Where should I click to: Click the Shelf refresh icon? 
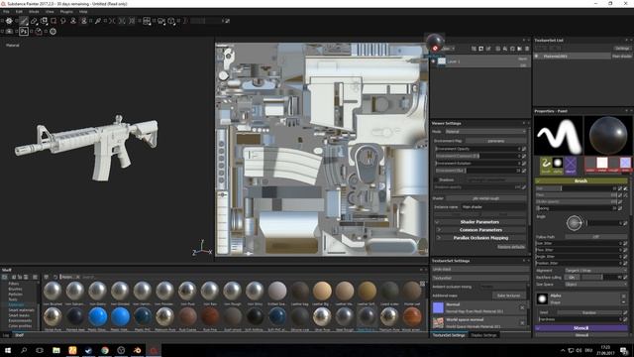[x=55, y=277]
